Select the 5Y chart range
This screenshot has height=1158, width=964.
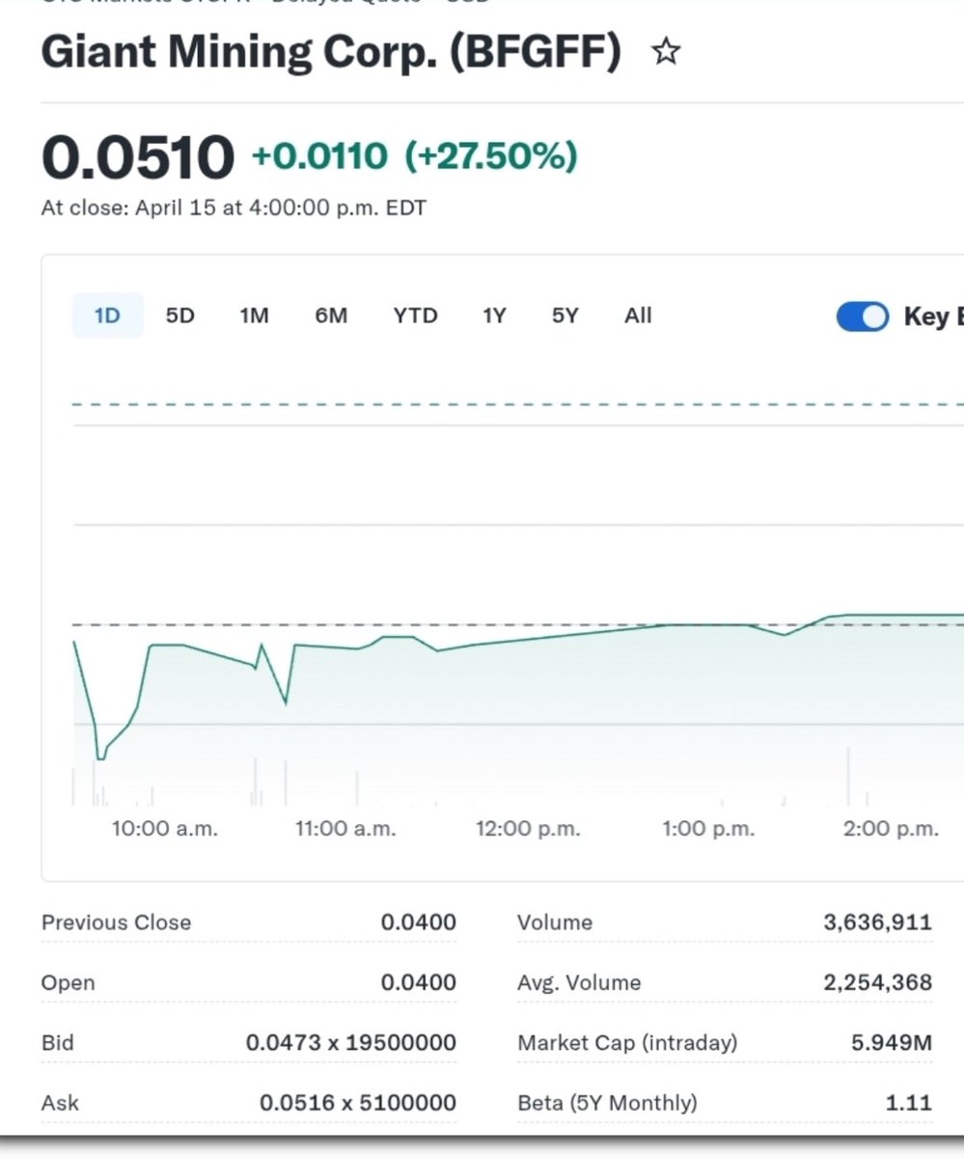[565, 316]
